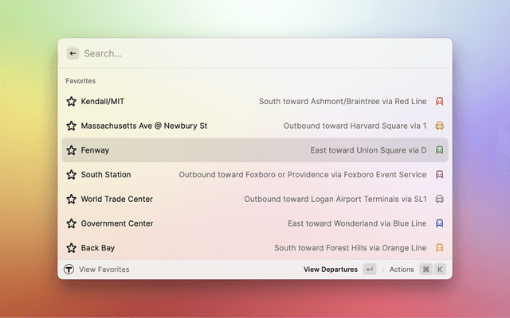The width and height of the screenshot is (510, 318).
Task: Click the back arrow button
Action: click(x=73, y=53)
